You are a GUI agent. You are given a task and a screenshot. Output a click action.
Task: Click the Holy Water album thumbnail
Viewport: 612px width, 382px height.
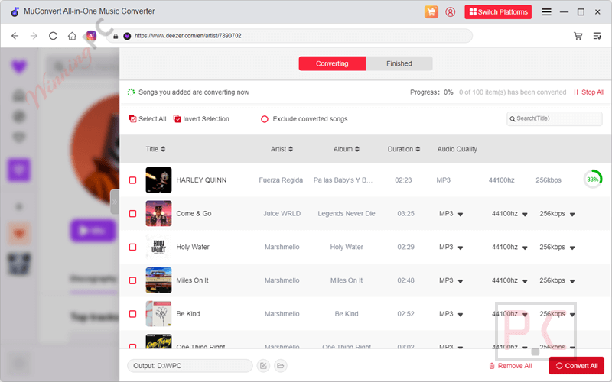click(x=158, y=247)
